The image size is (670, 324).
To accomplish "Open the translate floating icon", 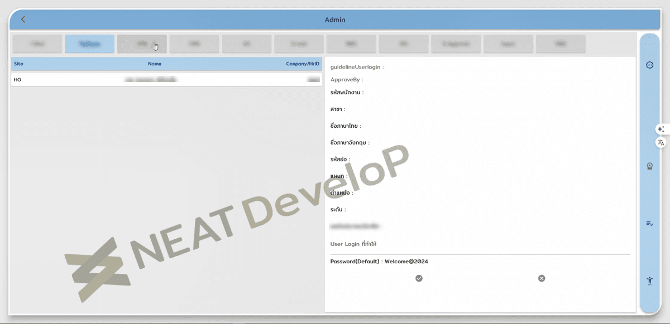I will pyautogui.click(x=661, y=143).
